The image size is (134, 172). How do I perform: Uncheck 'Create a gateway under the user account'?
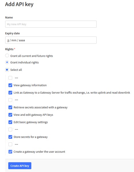click(10, 152)
